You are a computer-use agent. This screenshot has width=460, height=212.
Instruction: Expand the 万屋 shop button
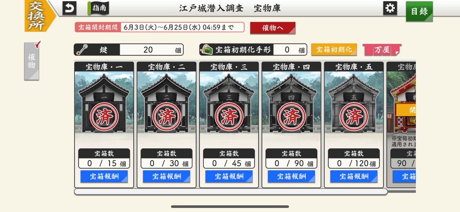[382, 50]
